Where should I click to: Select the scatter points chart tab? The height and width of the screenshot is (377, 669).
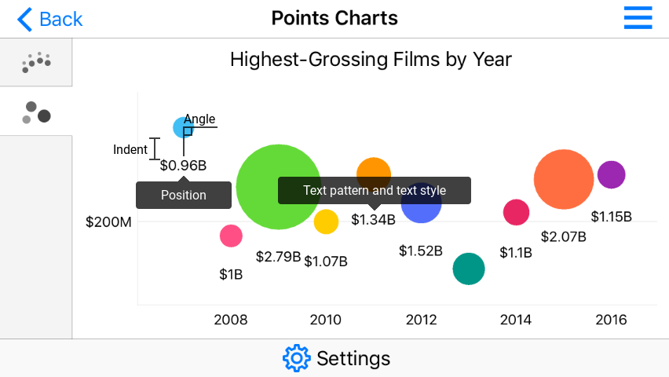coord(36,61)
